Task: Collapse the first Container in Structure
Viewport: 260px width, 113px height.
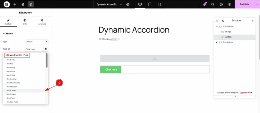Action: pos(217,27)
